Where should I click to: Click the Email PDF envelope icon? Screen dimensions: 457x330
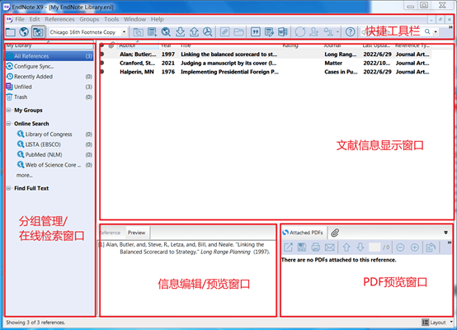pos(330,247)
